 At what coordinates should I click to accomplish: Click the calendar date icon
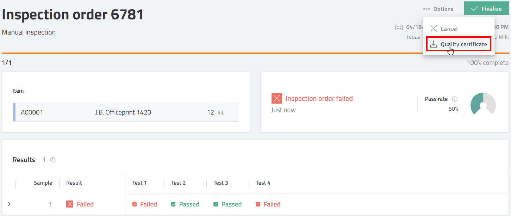399,27
